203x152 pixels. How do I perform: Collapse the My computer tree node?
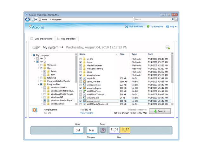point(31,55)
